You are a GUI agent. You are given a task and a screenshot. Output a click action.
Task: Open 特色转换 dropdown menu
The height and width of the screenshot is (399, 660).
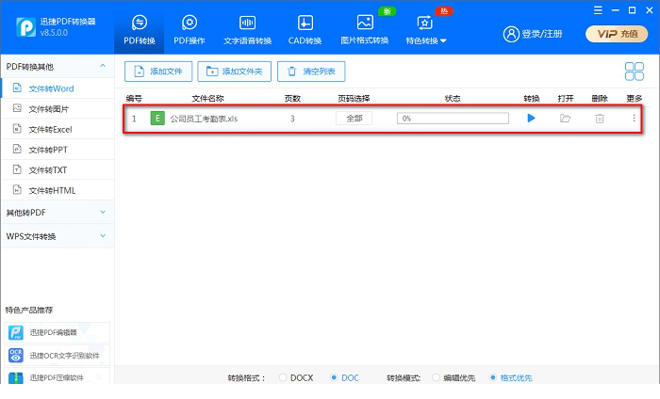click(x=426, y=29)
